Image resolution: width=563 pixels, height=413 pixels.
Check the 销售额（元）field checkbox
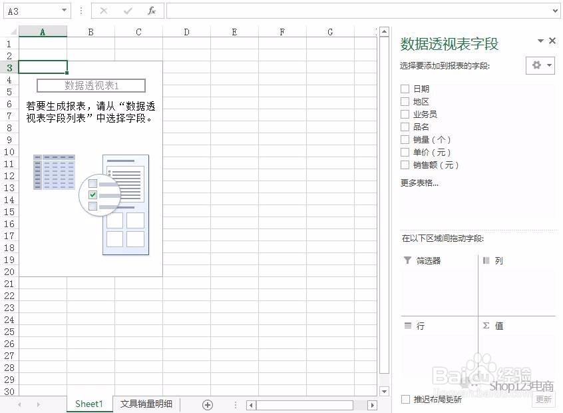click(x=405, y=165)
